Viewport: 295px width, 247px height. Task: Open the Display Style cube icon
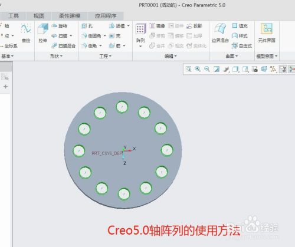(x=235, y=69)
